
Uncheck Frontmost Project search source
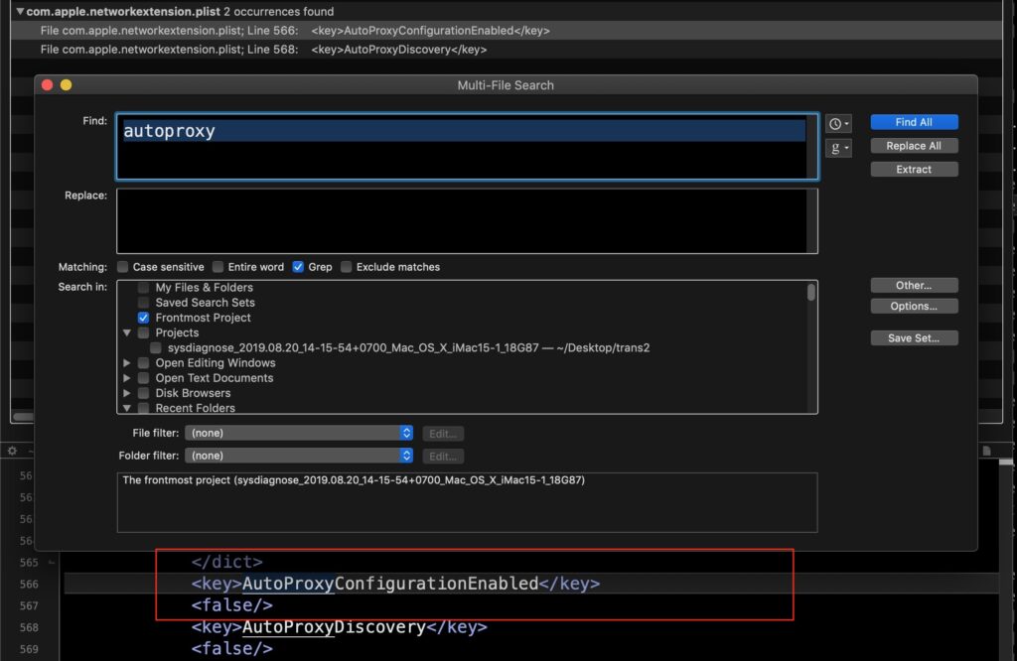(x=144, y=318)
